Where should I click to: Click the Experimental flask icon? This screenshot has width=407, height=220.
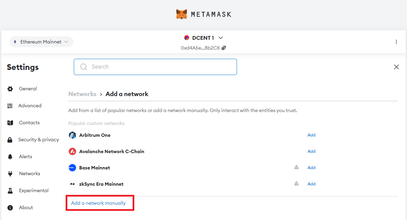(x=10, y=191)
